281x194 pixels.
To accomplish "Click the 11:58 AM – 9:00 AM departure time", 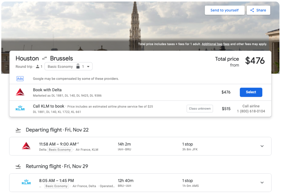I will [59, 144].
